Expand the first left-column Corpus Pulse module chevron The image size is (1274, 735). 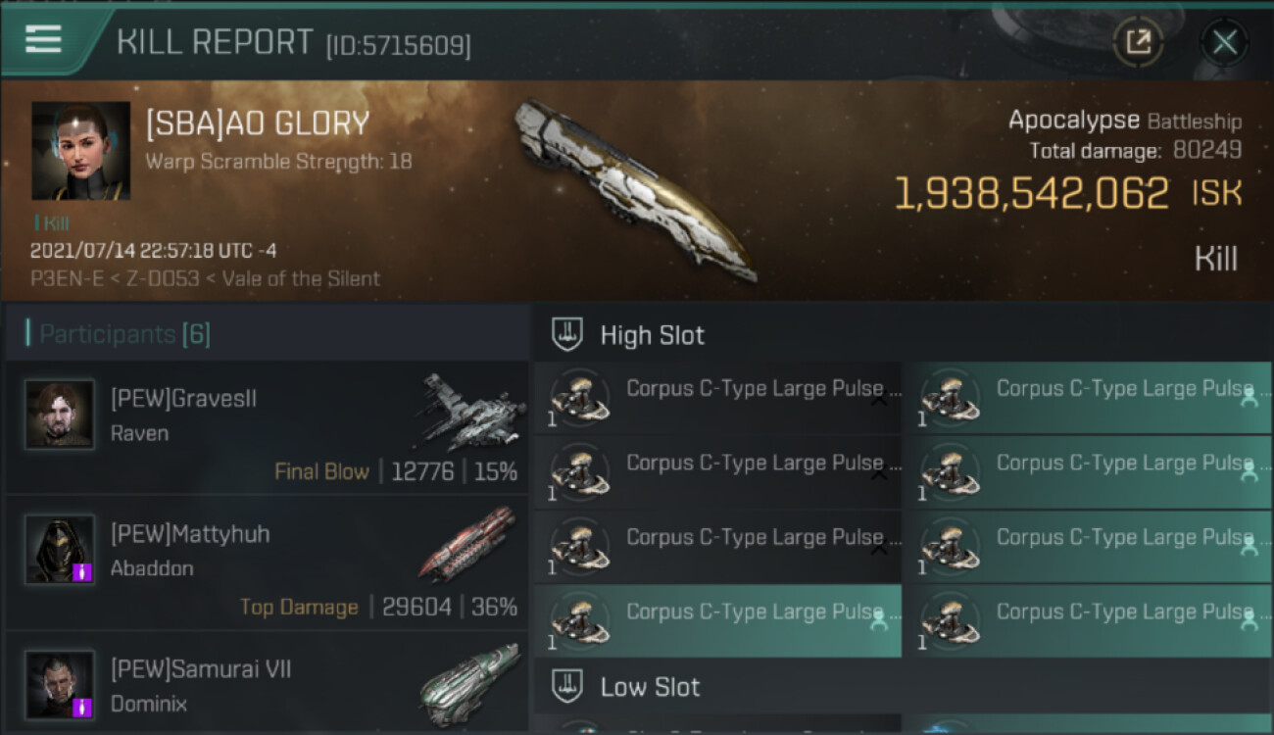coord(879,400)
